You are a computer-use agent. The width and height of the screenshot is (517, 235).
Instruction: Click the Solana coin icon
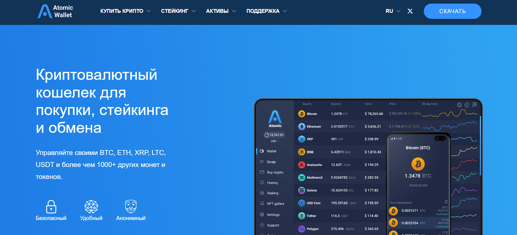click(x=301, y=190)
